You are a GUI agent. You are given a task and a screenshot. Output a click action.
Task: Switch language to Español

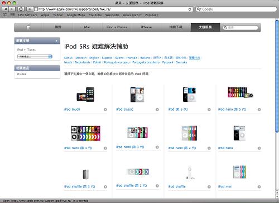tap(107, 58)
